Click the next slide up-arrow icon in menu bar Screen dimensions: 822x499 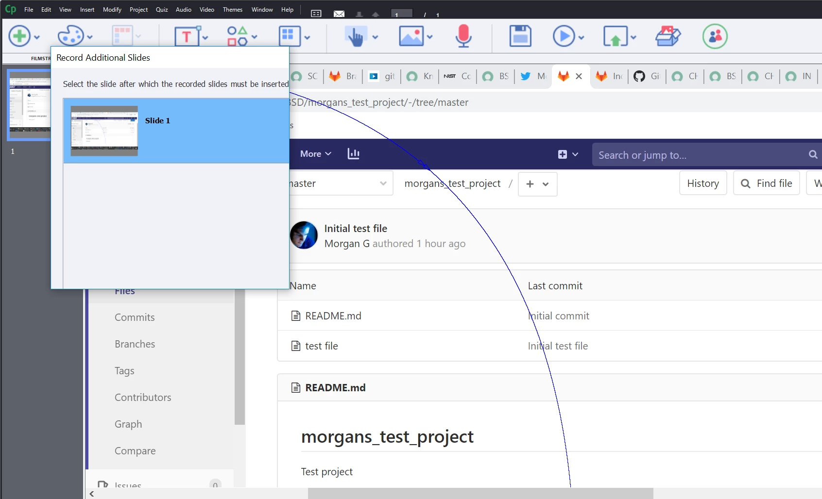[376, 15]
